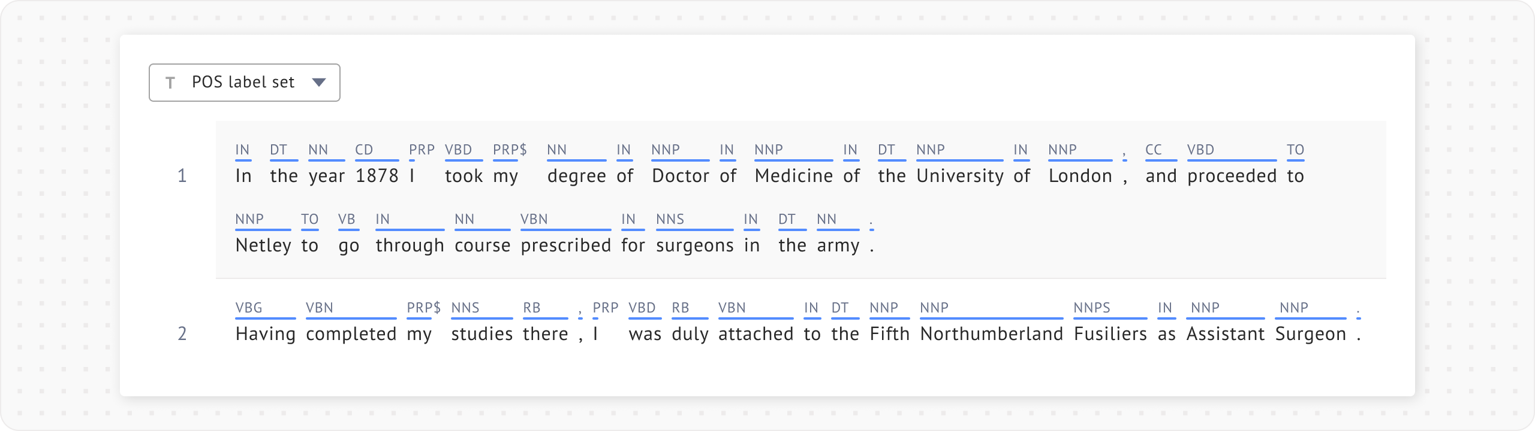
Task: Click the PRP$ label above 'my' in sentence one
Action: point(510,150)
